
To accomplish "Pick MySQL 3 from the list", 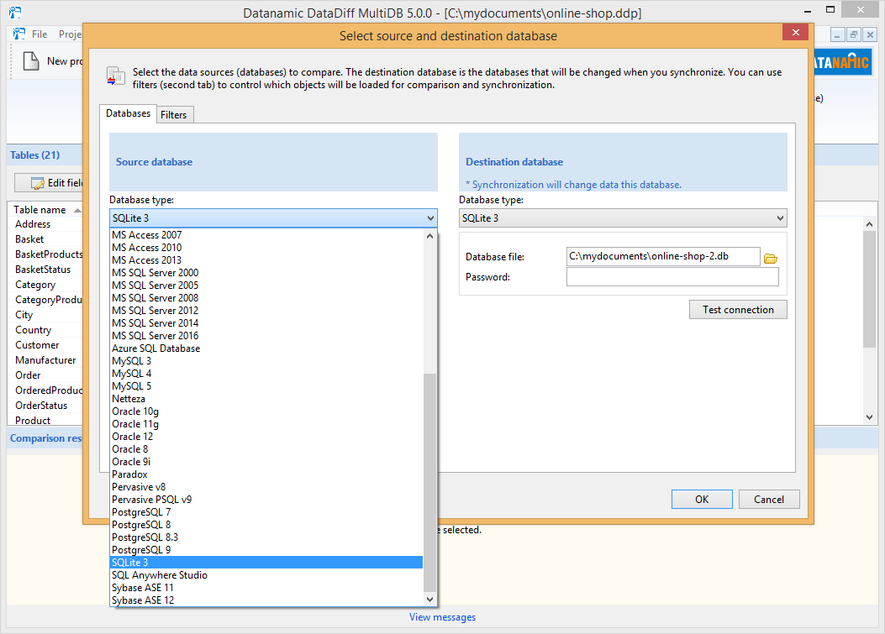I will [x=266, y=360].
